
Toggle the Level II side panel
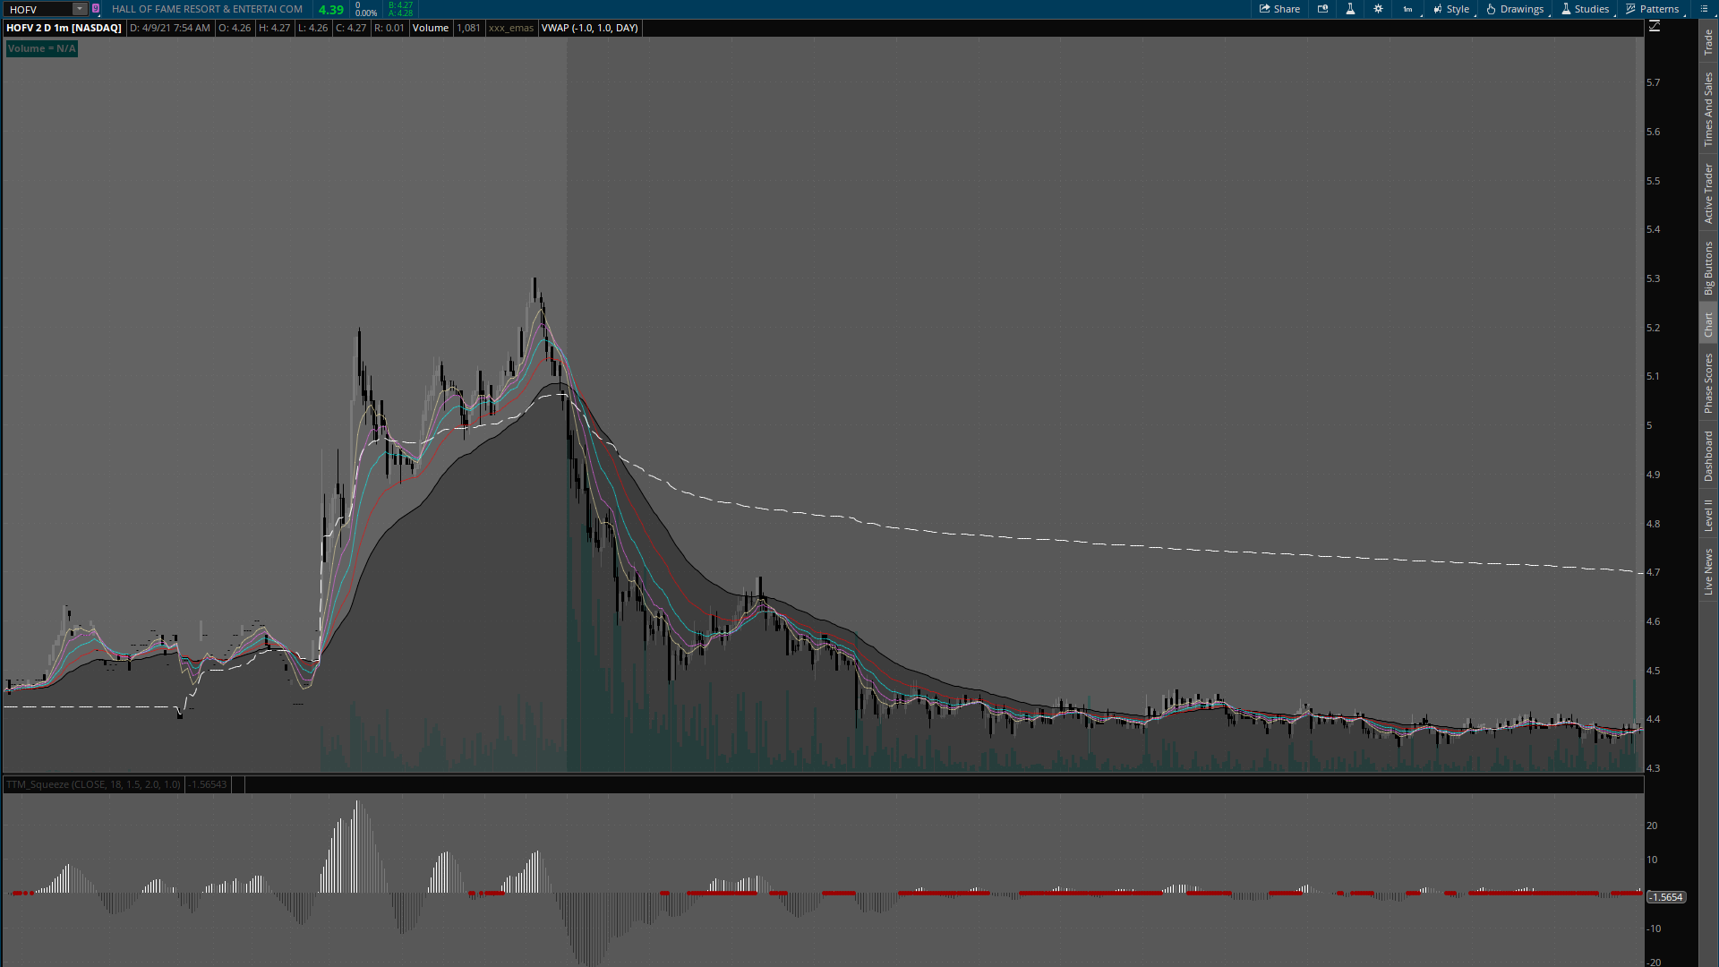click(1708, 515)
